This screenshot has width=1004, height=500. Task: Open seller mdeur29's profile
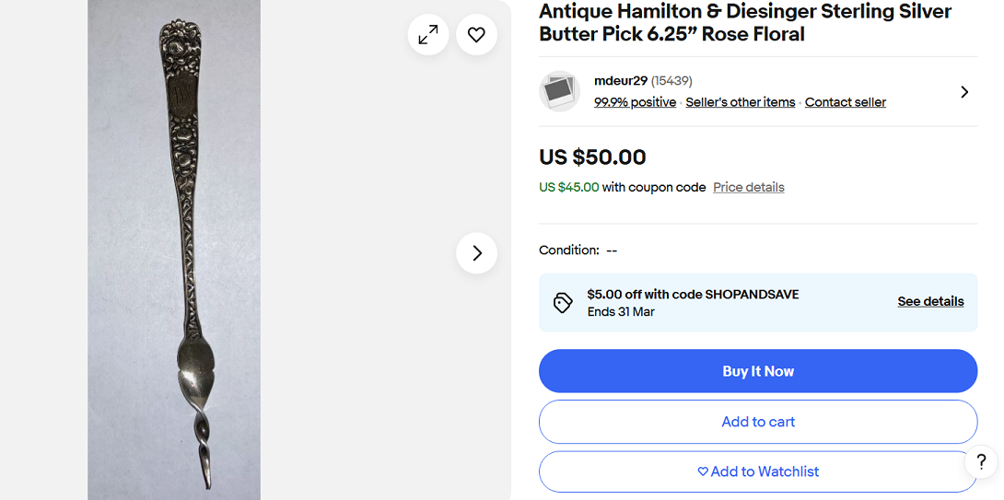[x=621, y=81]
